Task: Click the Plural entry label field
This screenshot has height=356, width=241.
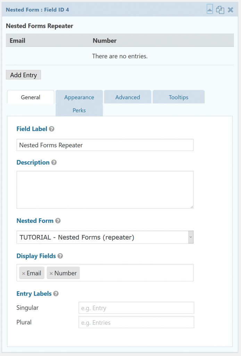Action: 136,323
